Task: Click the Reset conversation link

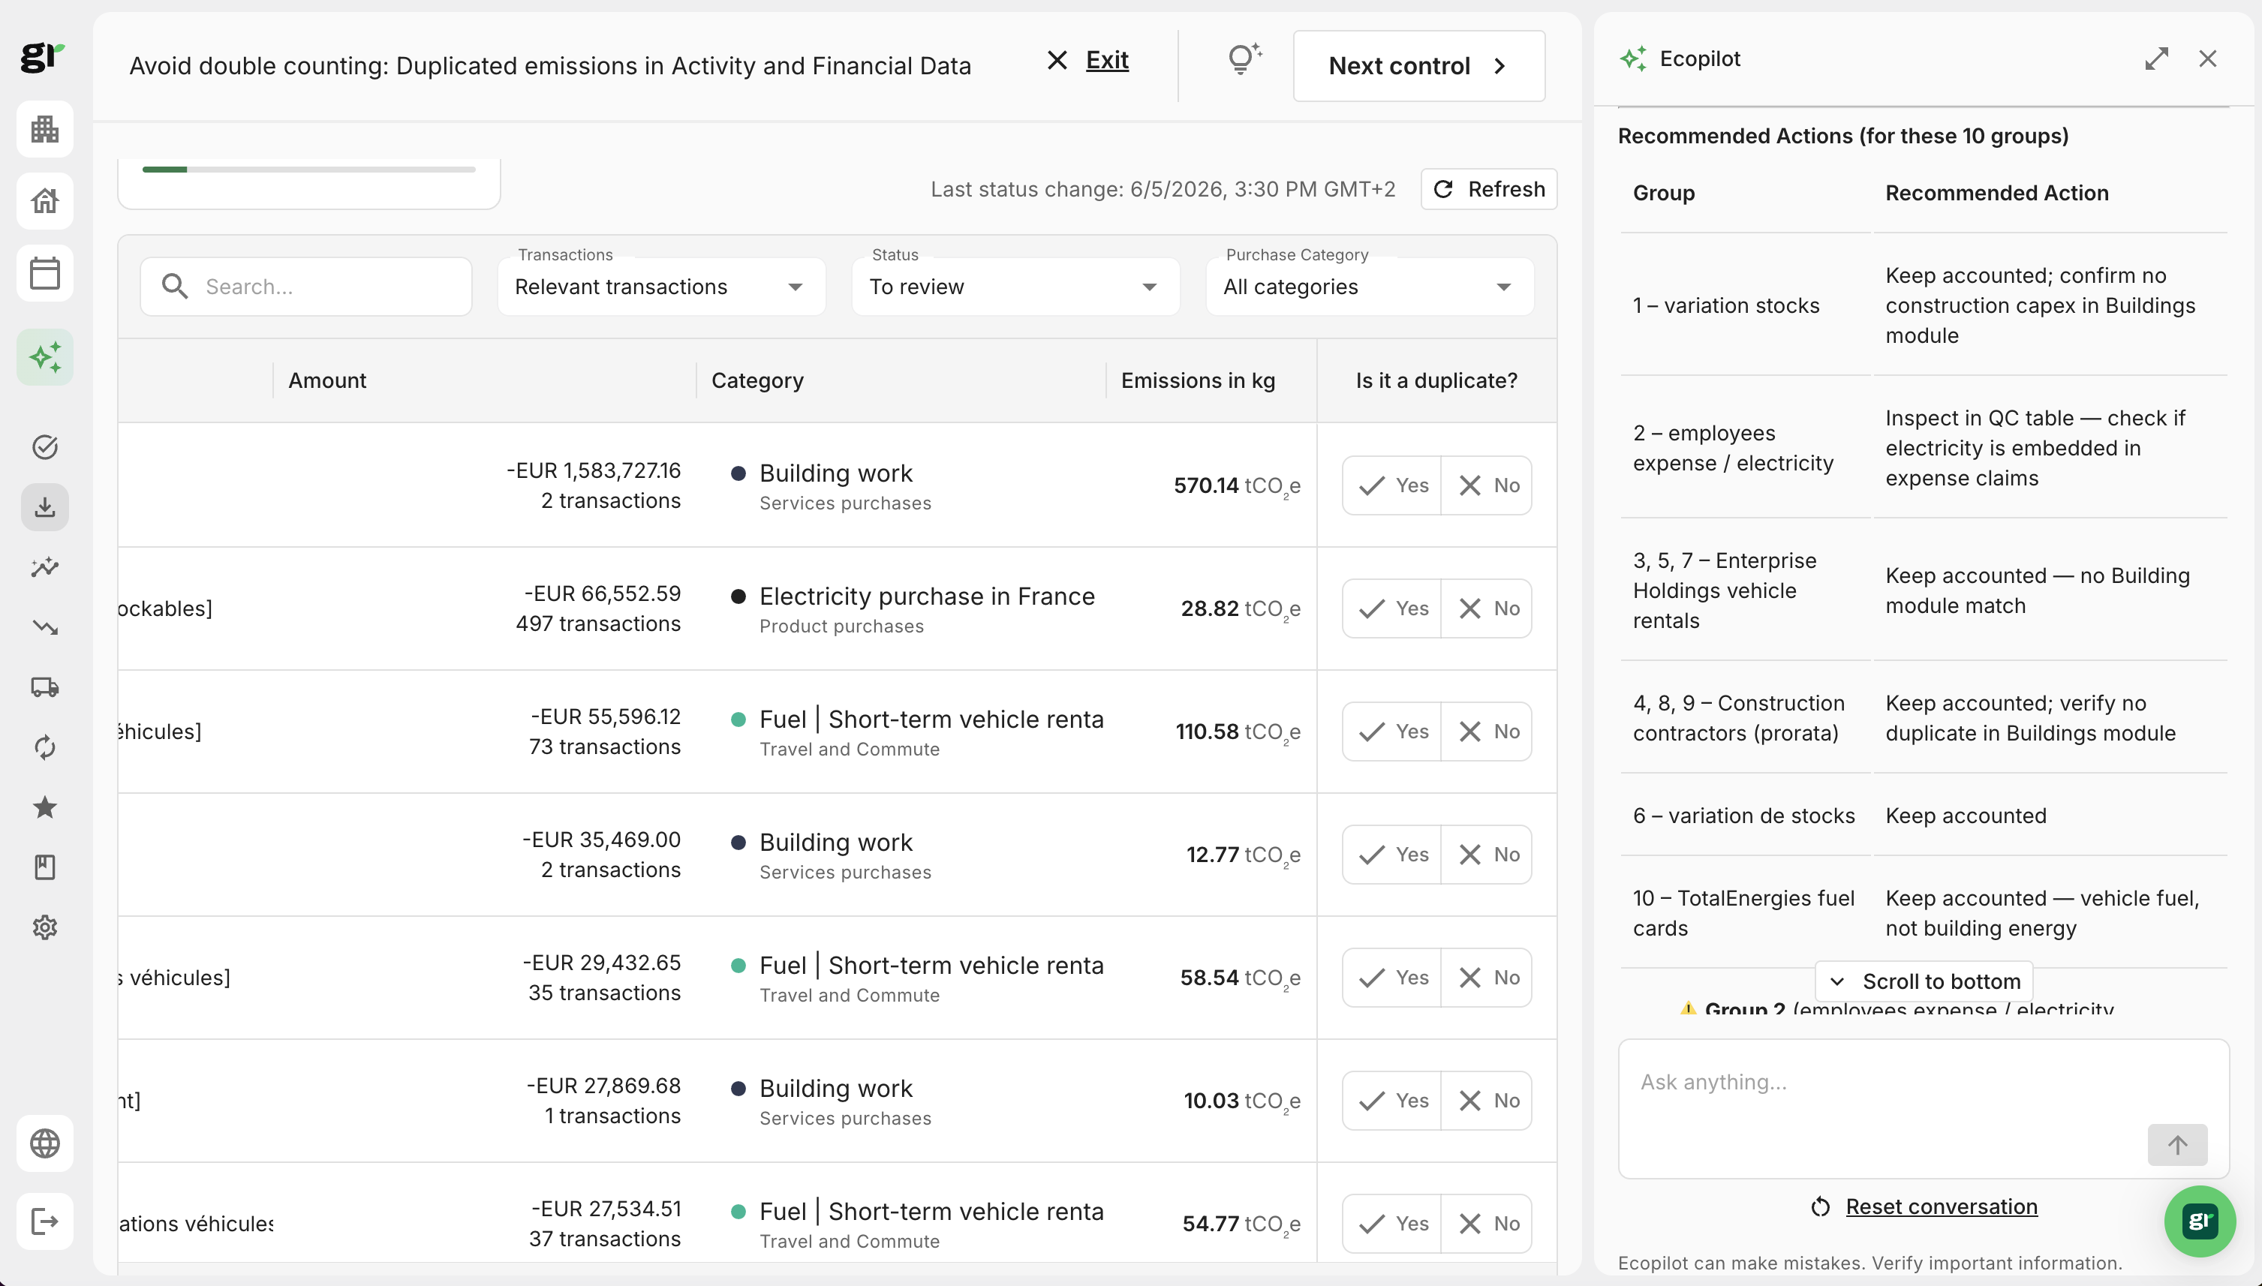Action: tap(1941, 1206)
